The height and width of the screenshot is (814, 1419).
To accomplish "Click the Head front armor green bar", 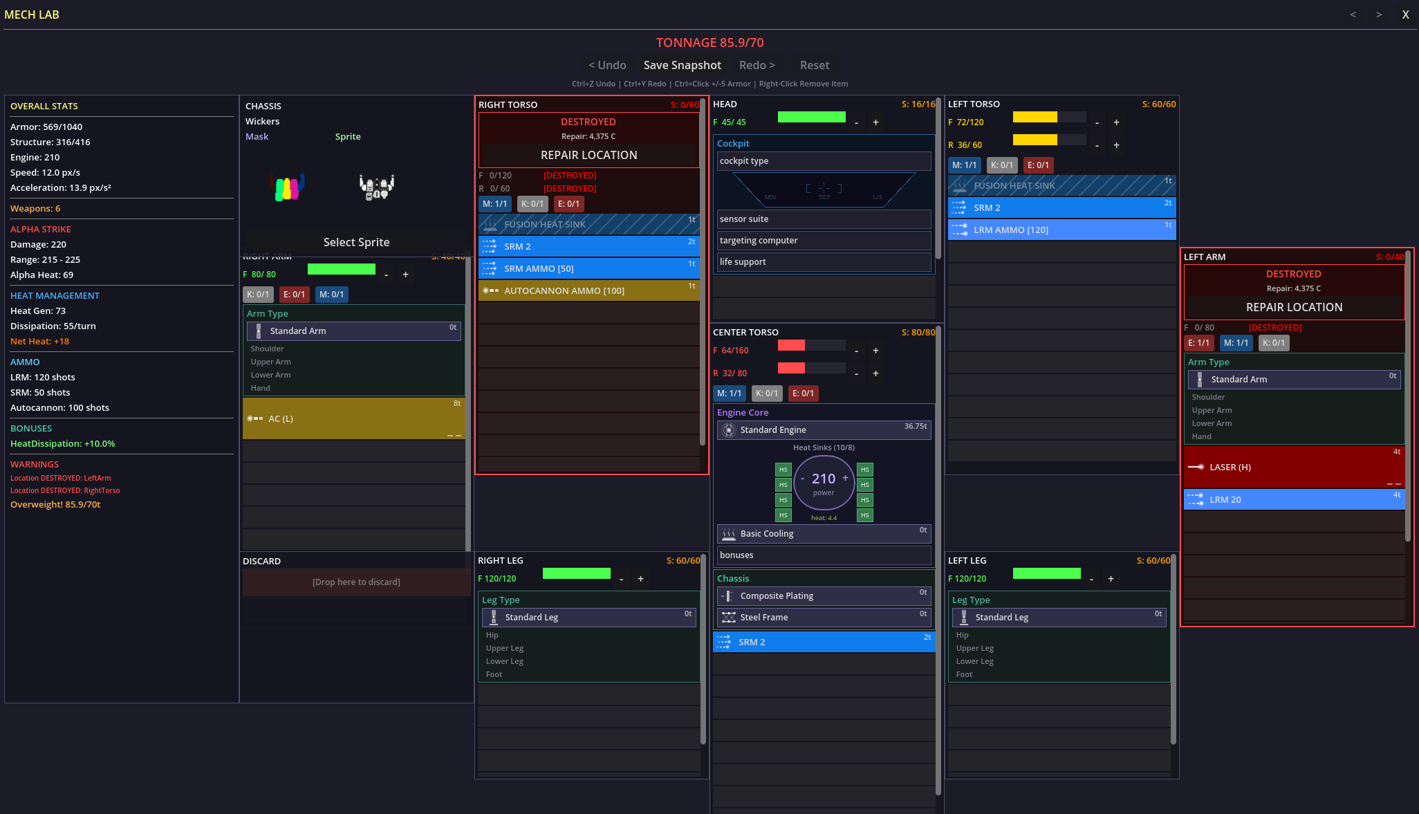I will [811, 117].
